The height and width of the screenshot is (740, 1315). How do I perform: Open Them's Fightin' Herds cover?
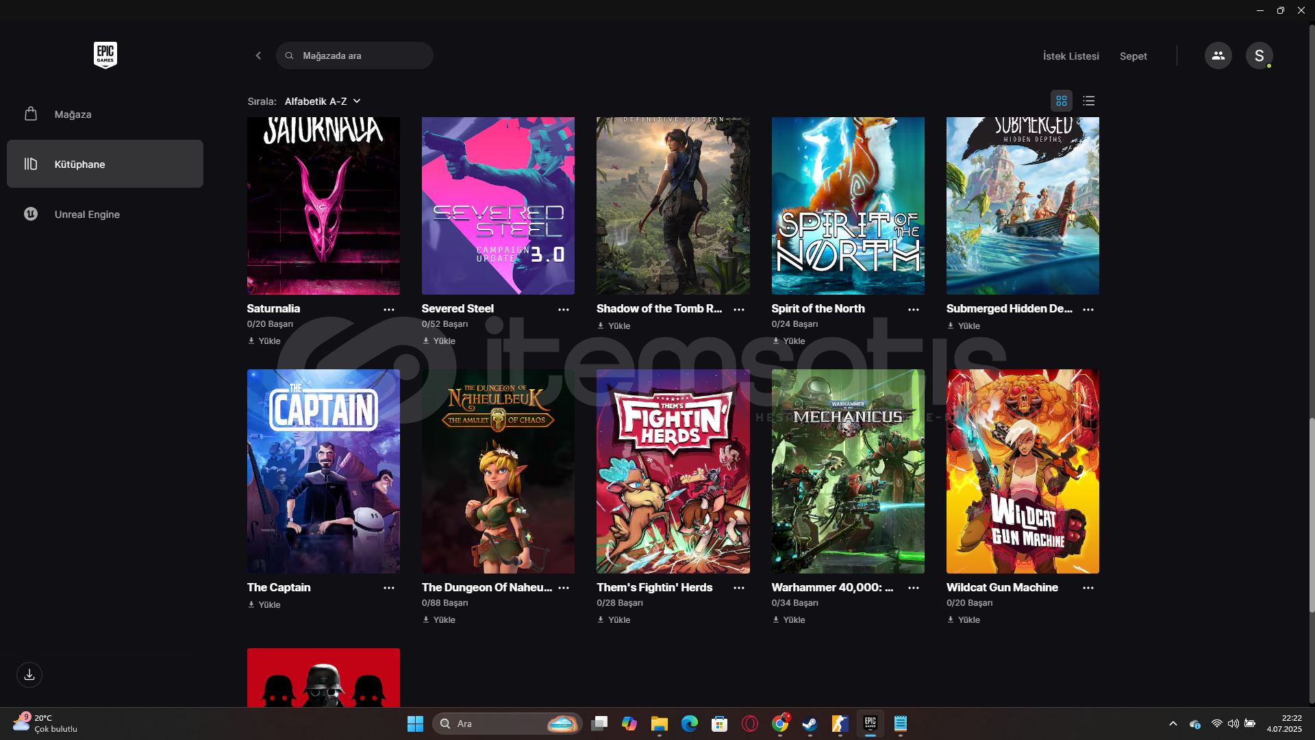[x=673, y=471]
